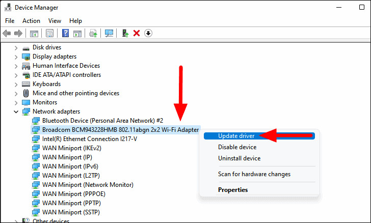Viewport: 371px width, 223px height.
Task: Click the Monitors label text
Action: click(45, 102)
